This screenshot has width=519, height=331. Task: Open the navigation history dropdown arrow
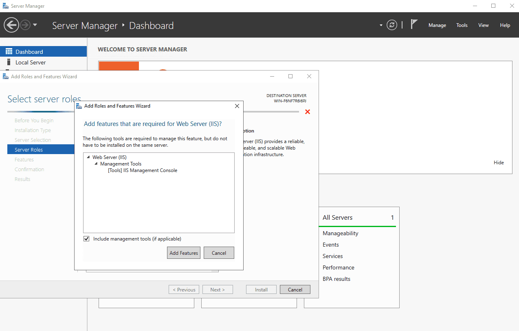(x=35, y=25)
